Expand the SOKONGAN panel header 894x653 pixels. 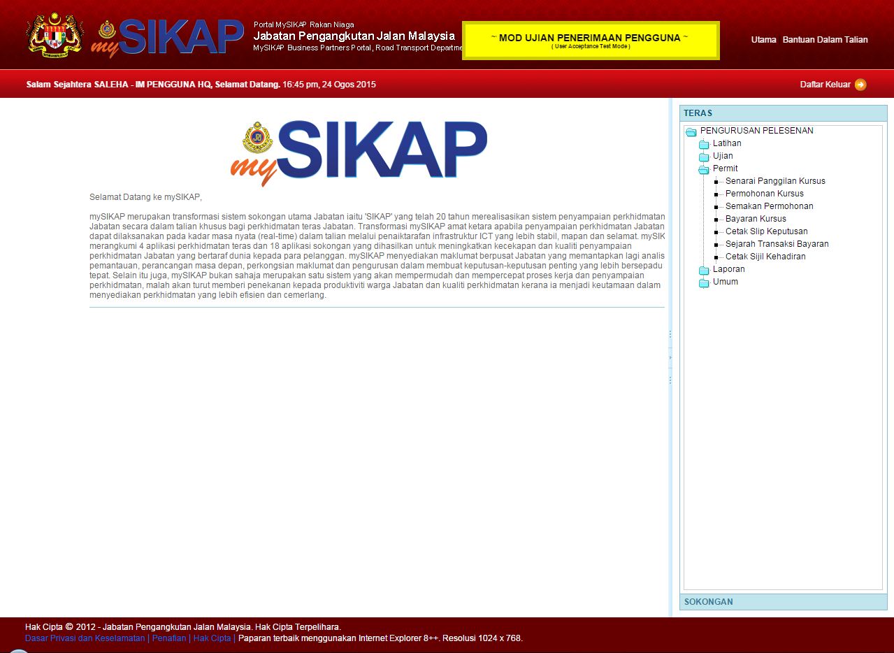(783, 602)
